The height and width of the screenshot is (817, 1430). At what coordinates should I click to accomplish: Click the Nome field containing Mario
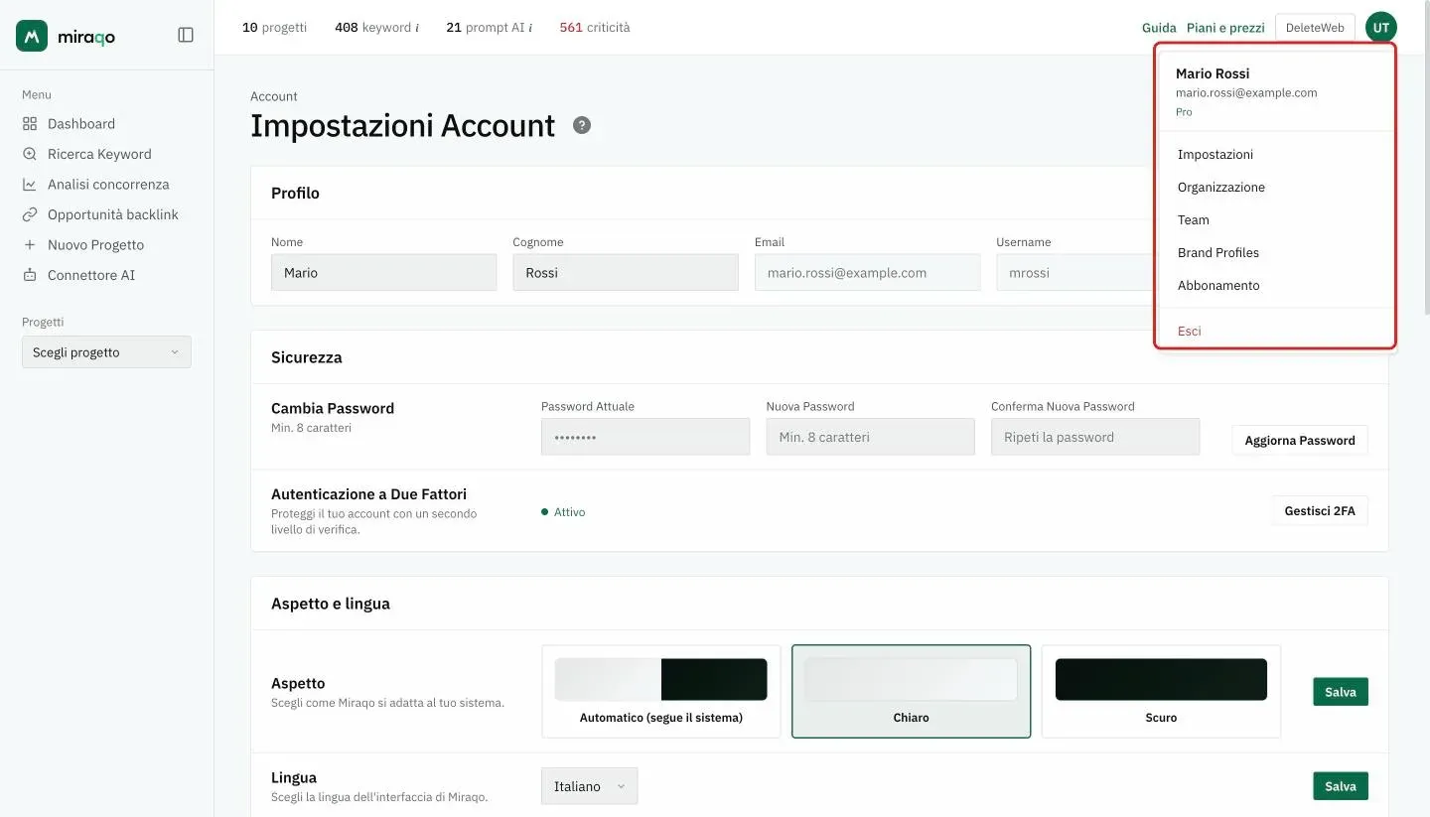pos(383,273)
